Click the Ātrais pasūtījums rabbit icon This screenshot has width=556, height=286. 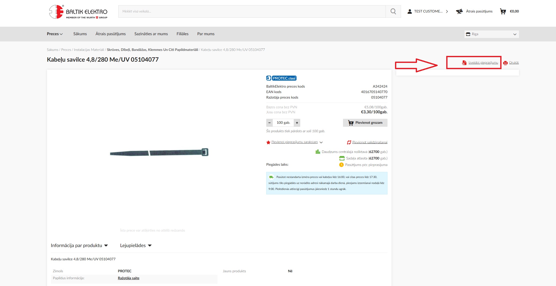[x=459, y=11]
